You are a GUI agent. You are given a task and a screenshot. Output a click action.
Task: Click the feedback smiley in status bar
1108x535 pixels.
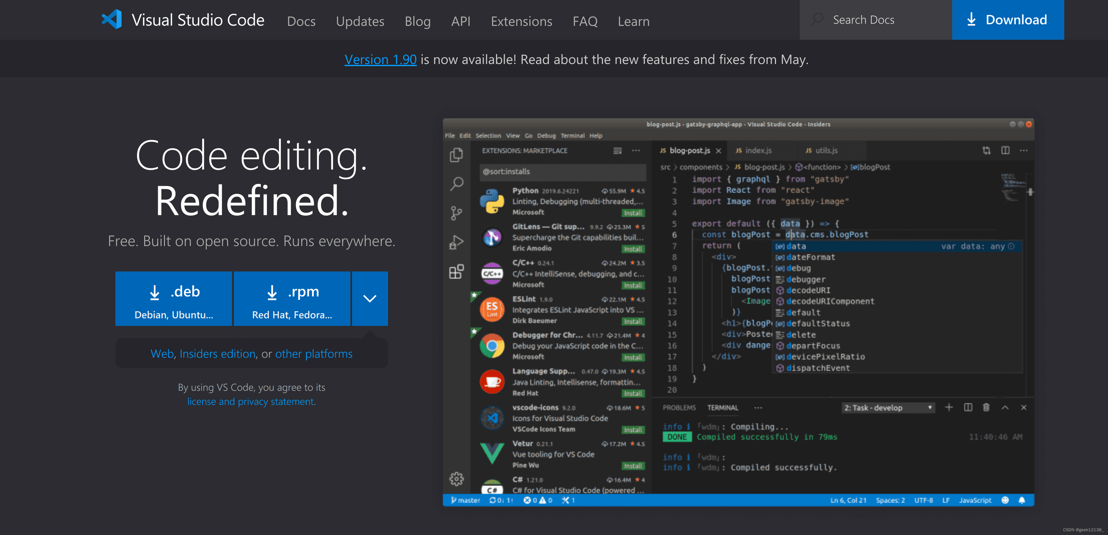(x=1005, y=500)
